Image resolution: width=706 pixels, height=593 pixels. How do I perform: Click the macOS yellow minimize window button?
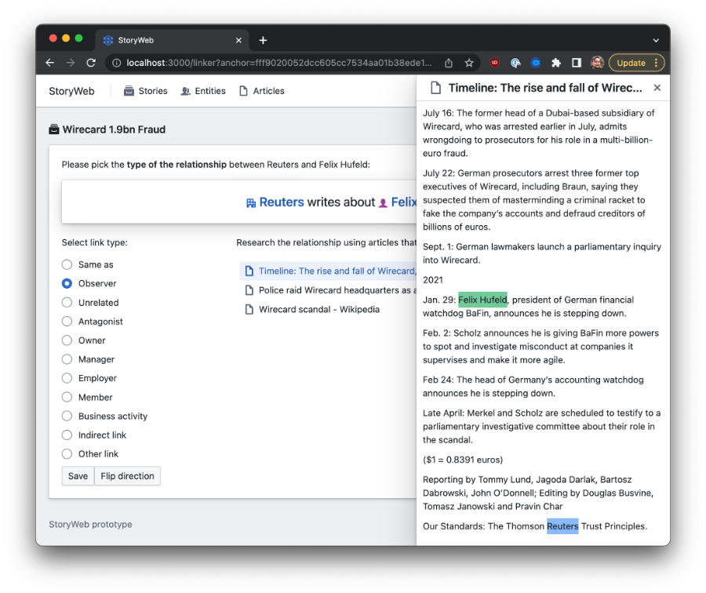pyautogui.click(x=66, y=38)
